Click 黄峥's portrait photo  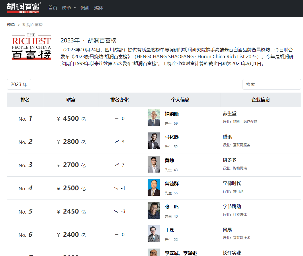point(154,164)
